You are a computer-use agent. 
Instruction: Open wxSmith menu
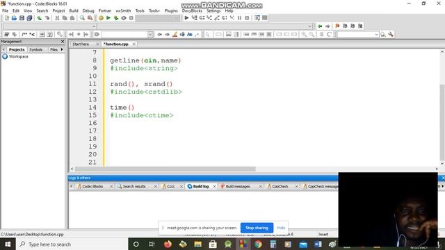point(123,10)
